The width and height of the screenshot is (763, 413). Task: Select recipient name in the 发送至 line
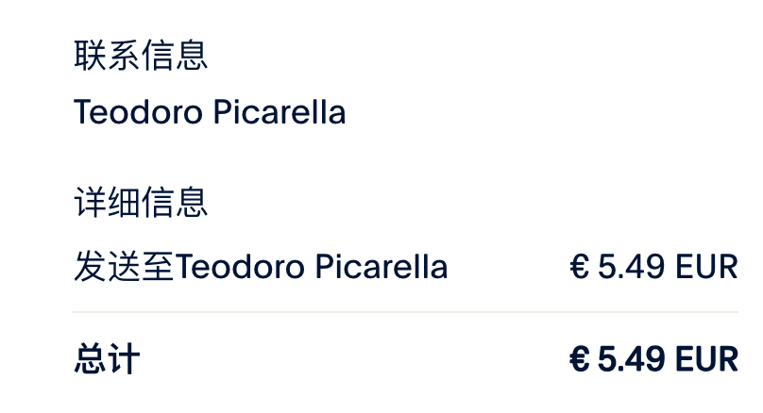(312, 268)
